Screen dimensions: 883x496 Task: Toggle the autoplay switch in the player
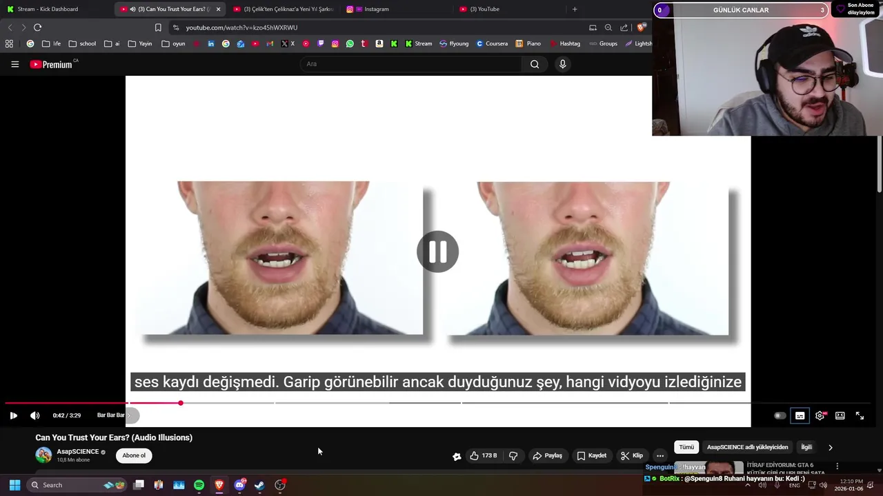[x=780, y=415]
